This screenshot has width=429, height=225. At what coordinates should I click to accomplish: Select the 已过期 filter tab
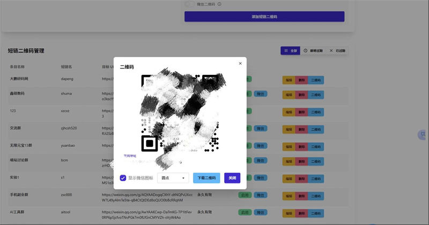click(x=337, y=51)
